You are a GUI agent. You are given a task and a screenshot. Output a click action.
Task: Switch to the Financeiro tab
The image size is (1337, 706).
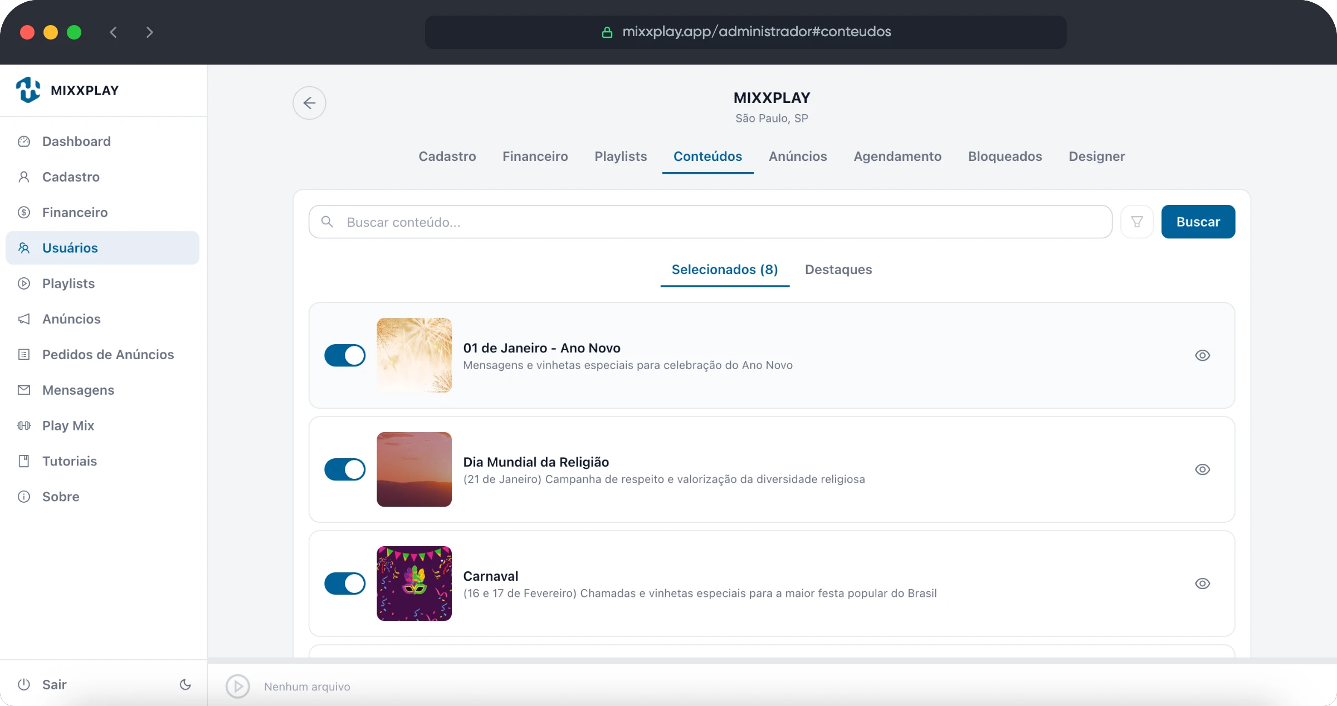click(535, 156)
